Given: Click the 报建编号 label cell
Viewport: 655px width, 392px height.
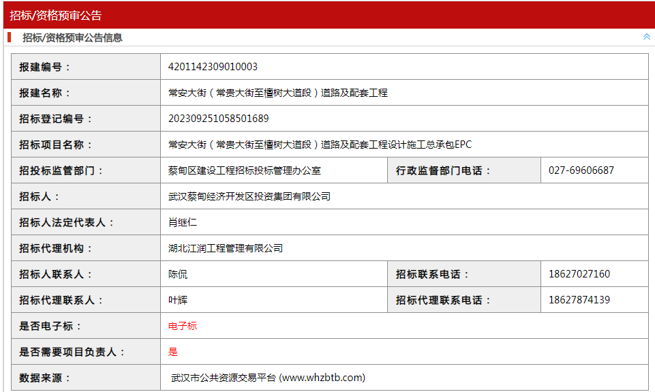Looking at the screenshot, I should tap(86, 67).
